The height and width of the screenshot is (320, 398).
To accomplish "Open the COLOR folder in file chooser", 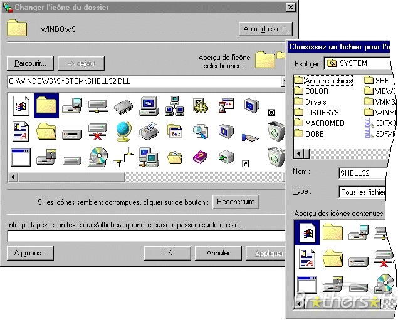I will [312, 91].
